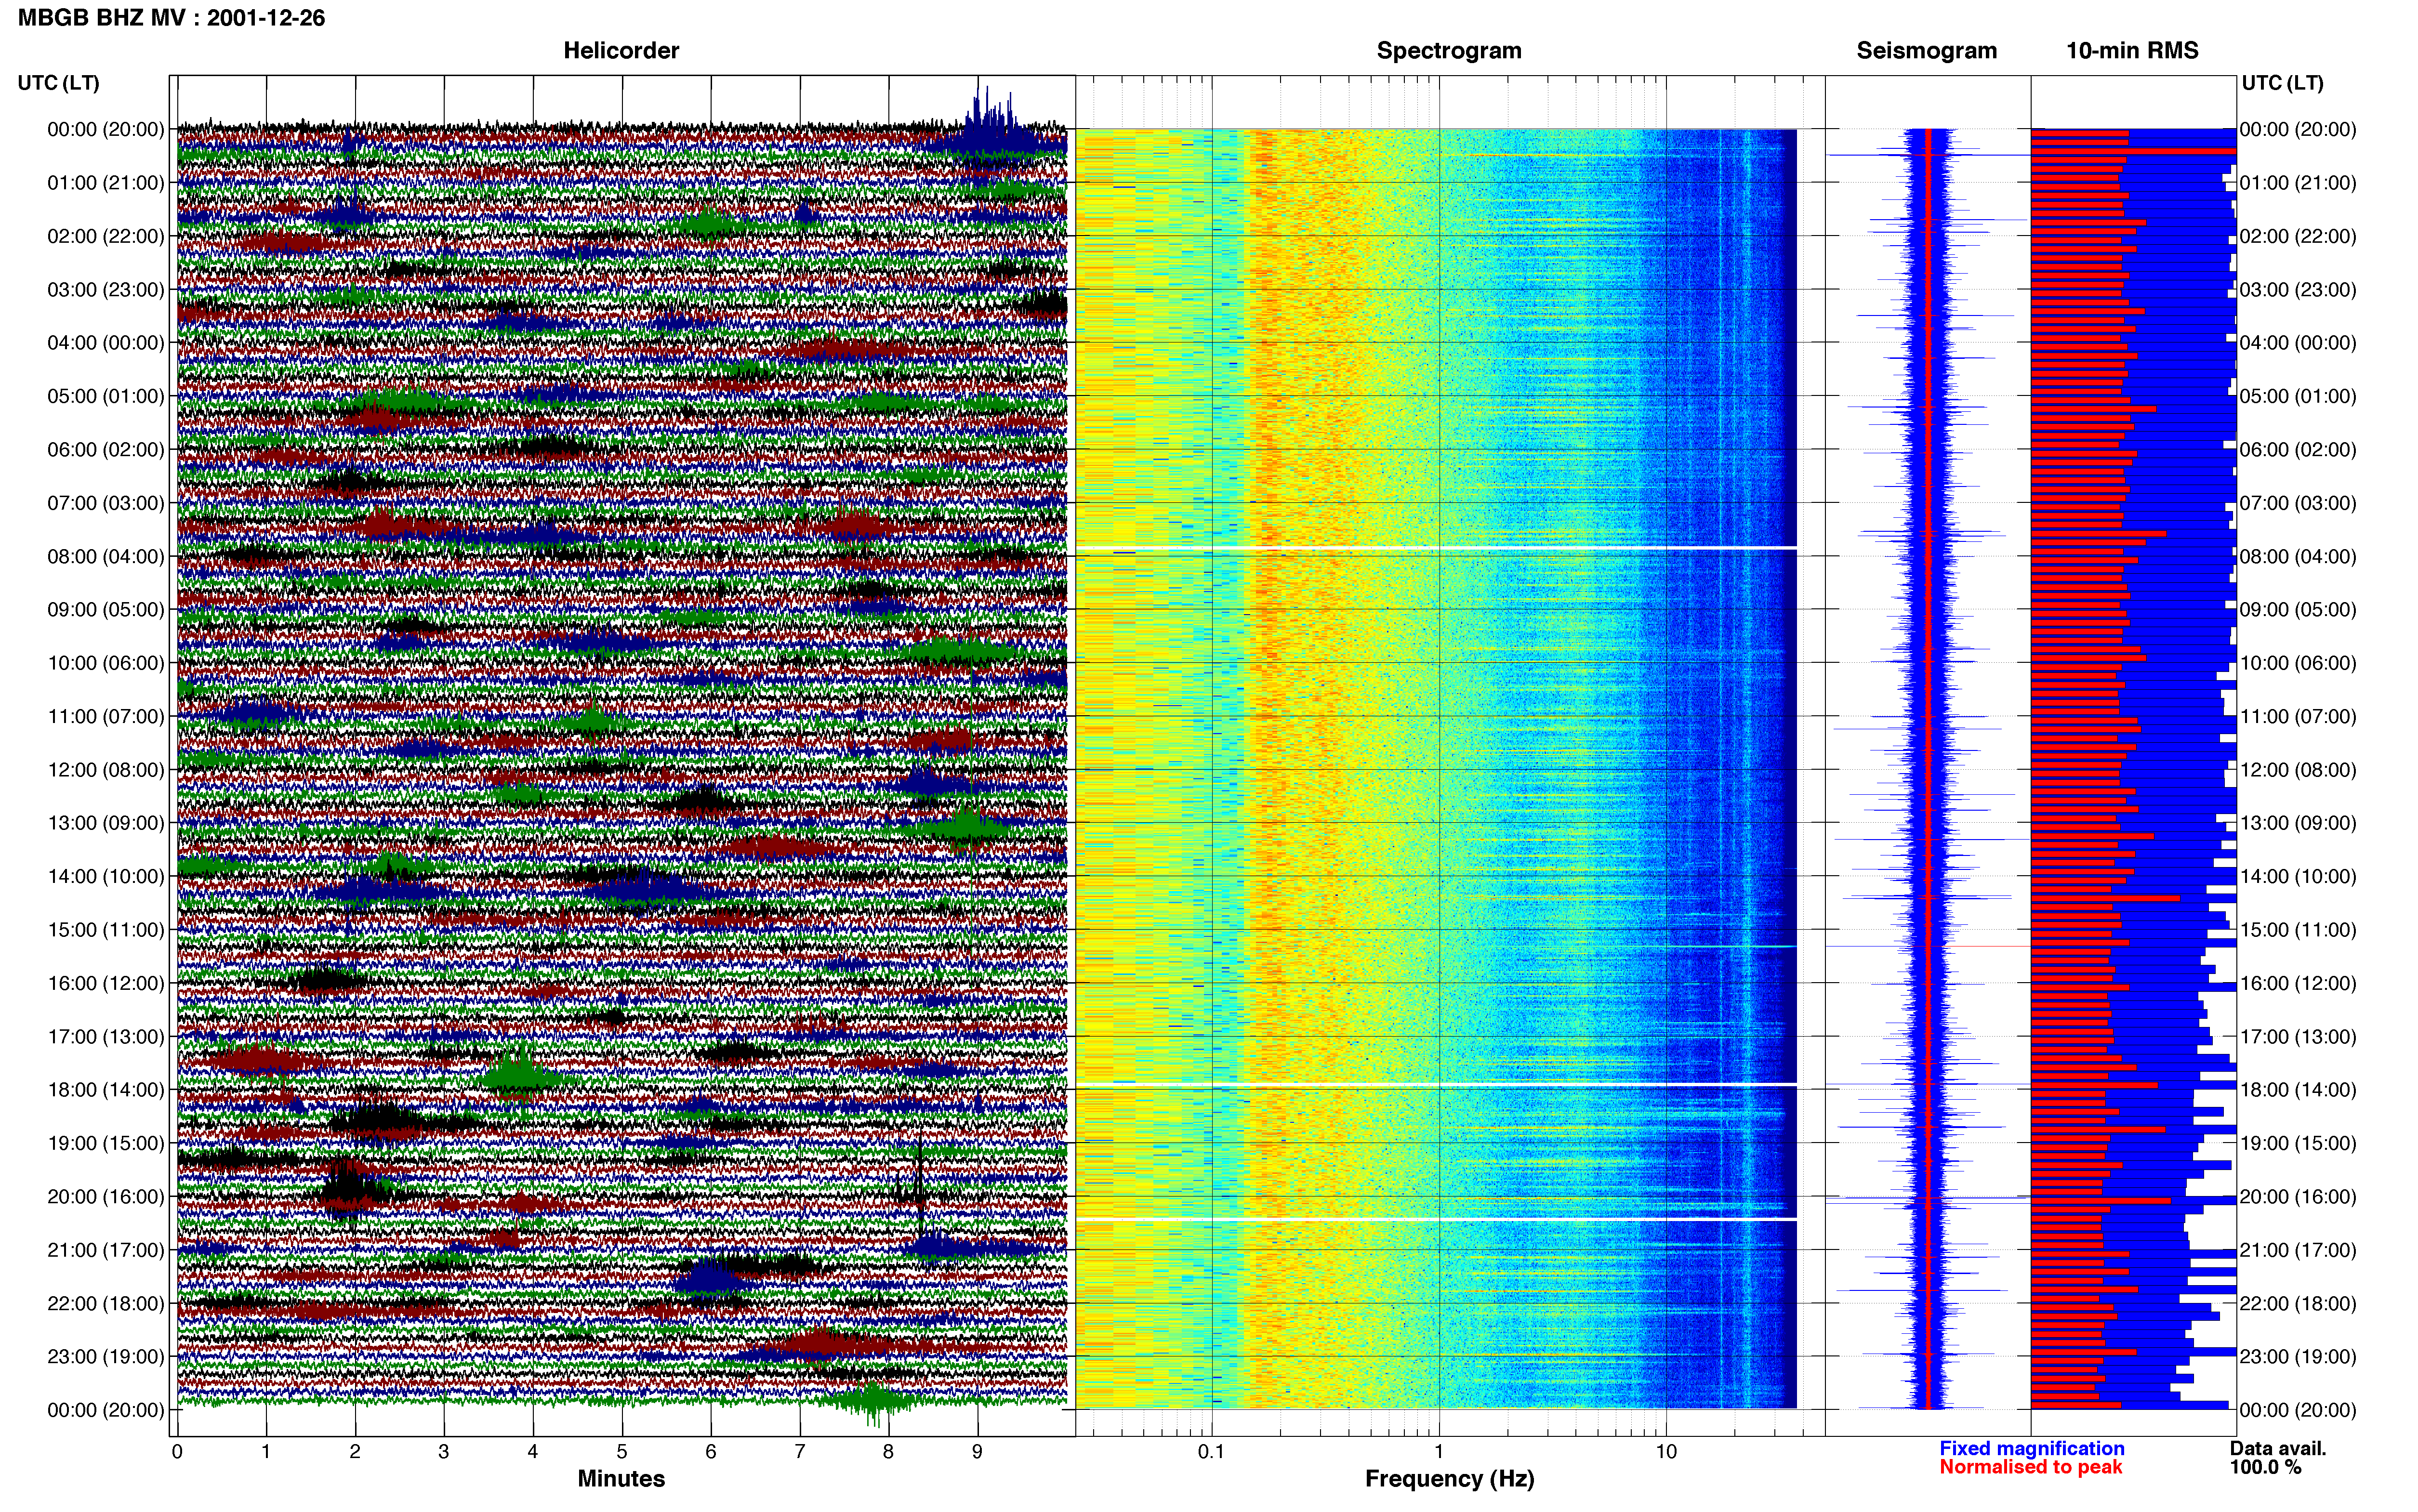Click left time label '23:00 (19:00)'

pos(105,1357)
